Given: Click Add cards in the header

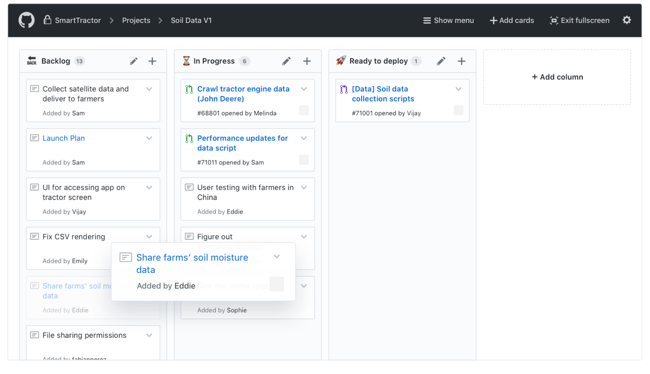Looking at the screenshot, I should tap(511, 20).
